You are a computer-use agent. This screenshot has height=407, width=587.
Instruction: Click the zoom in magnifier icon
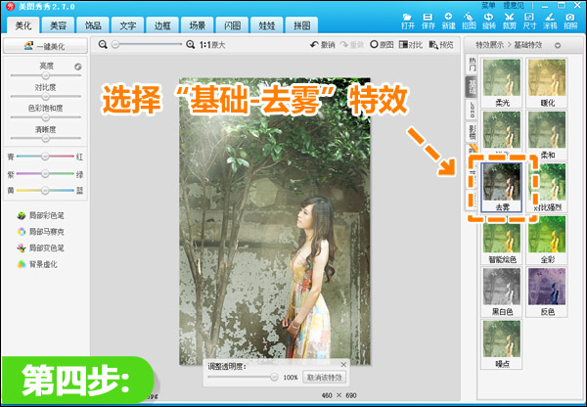[190, 45]
